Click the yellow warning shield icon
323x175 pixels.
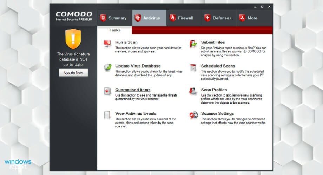pos(73,39)
